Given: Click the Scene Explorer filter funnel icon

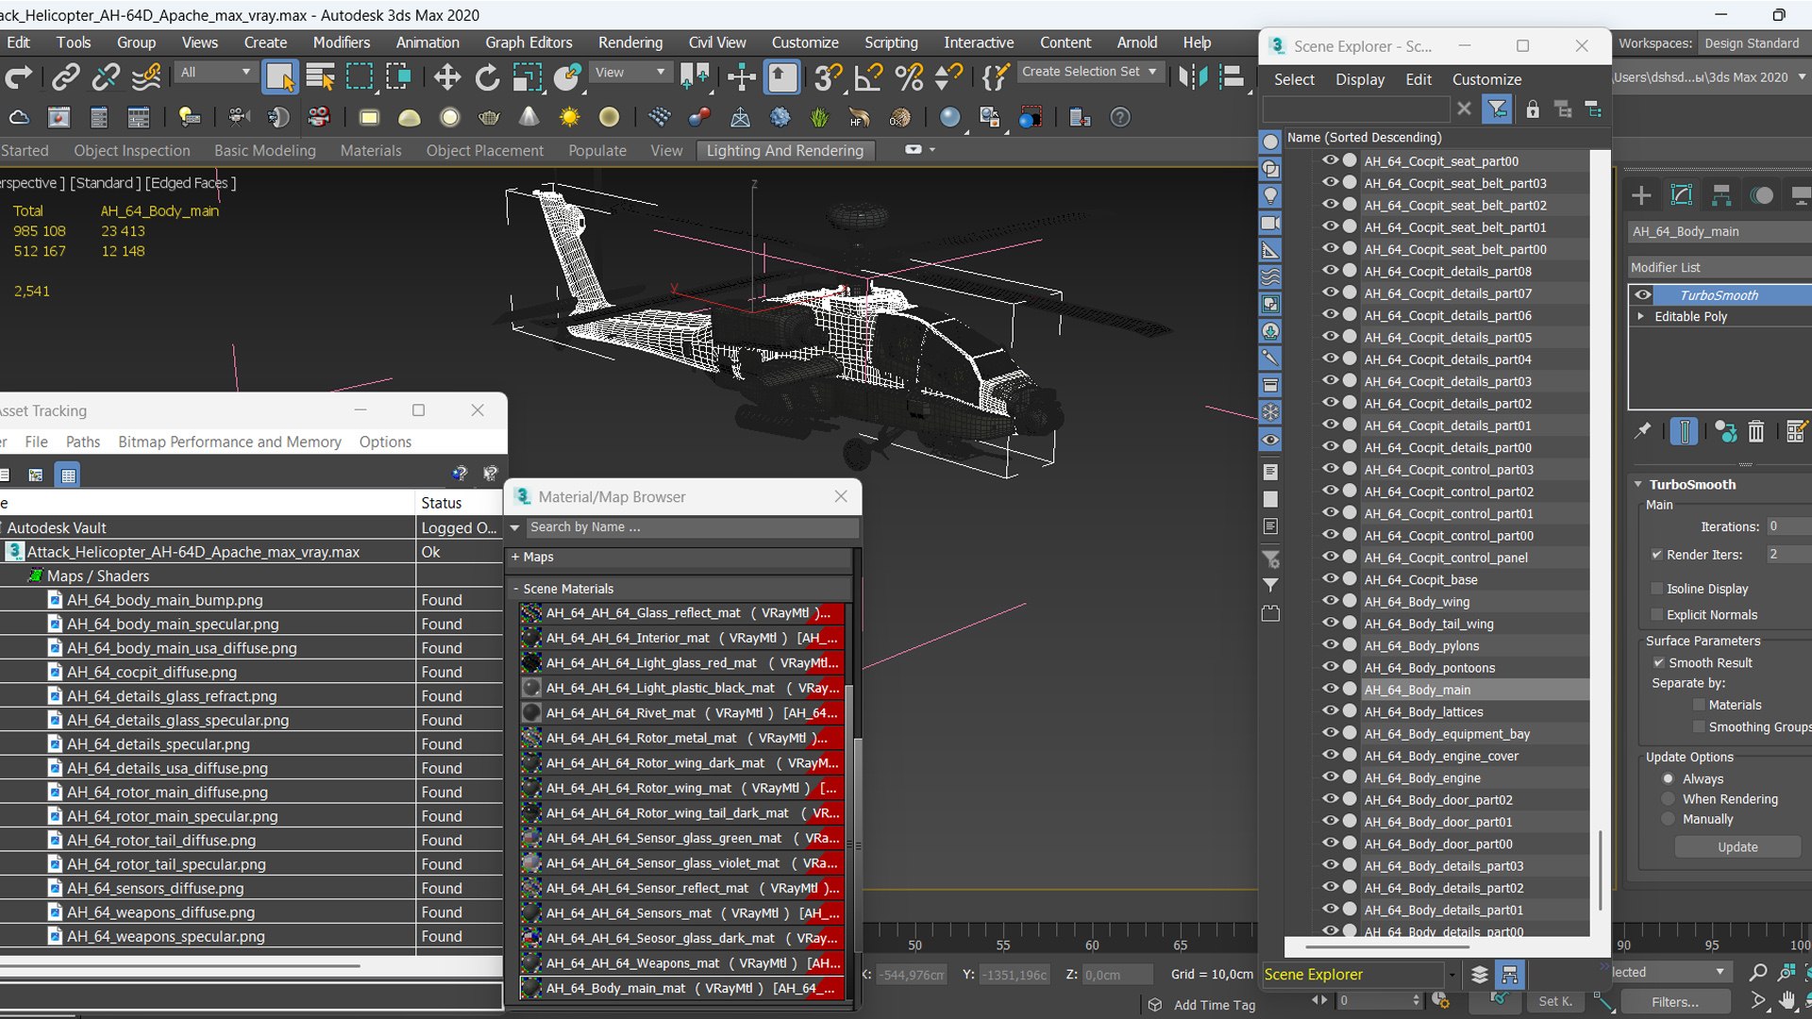Looking at the screenshot, I should pyautogui.click(x=1497, y=109).
